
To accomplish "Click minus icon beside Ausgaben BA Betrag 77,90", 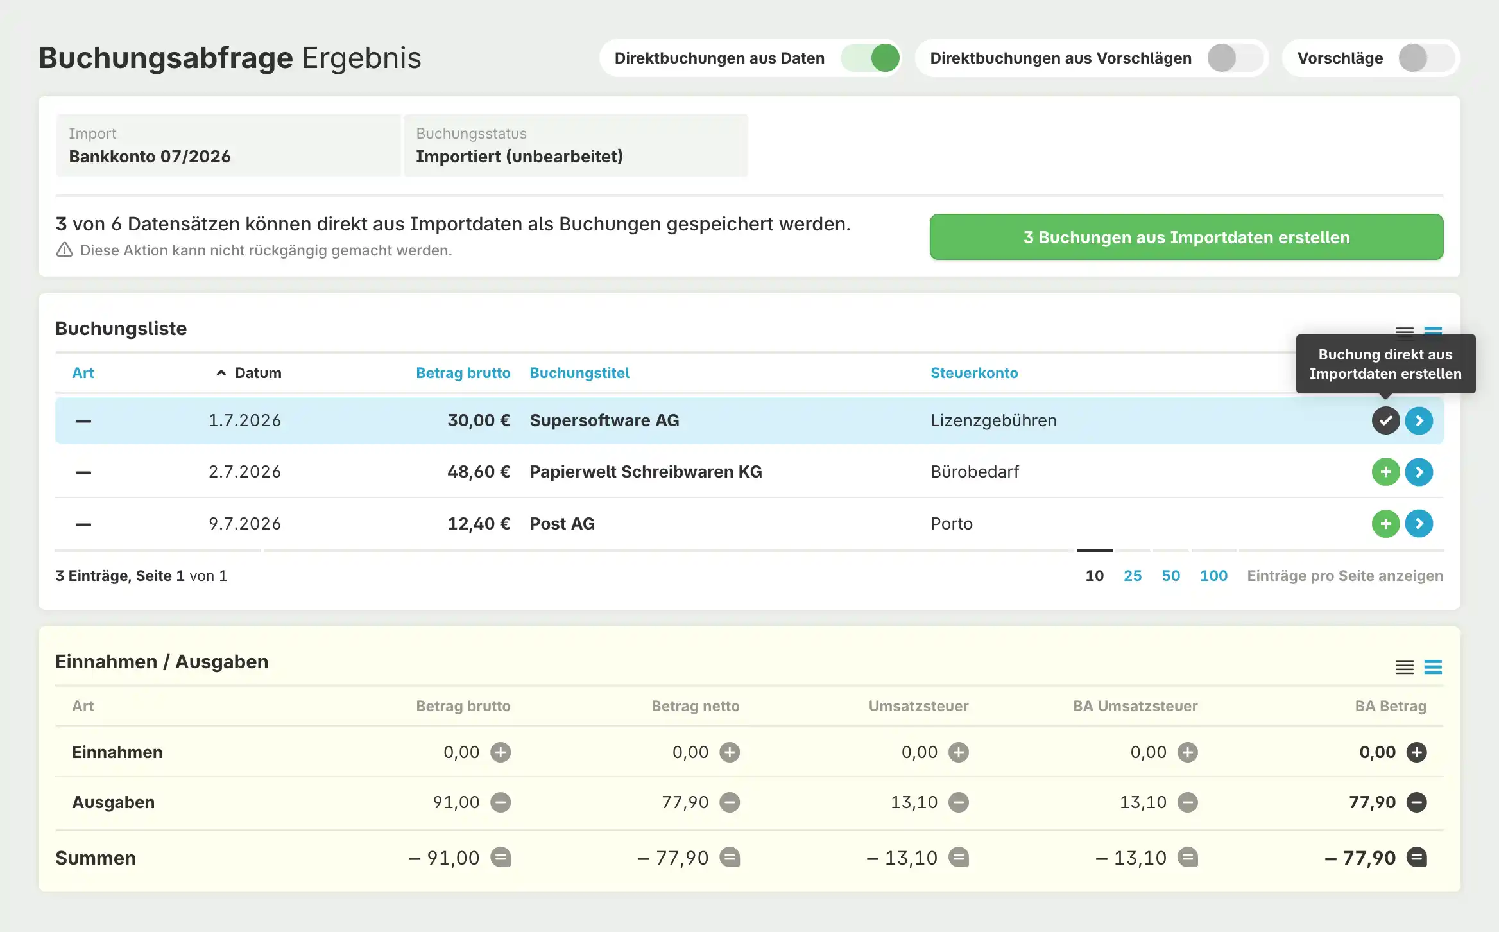I will [x=1416, y=802].
